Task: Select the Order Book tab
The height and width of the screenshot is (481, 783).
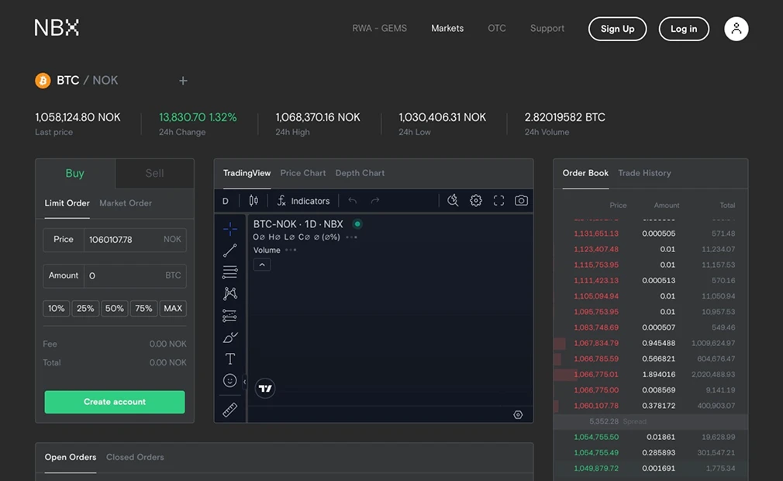Action: pos(585,173)
